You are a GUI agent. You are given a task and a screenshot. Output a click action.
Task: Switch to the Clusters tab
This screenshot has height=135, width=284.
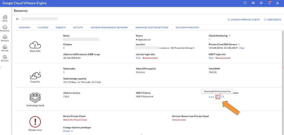[43, 27]
